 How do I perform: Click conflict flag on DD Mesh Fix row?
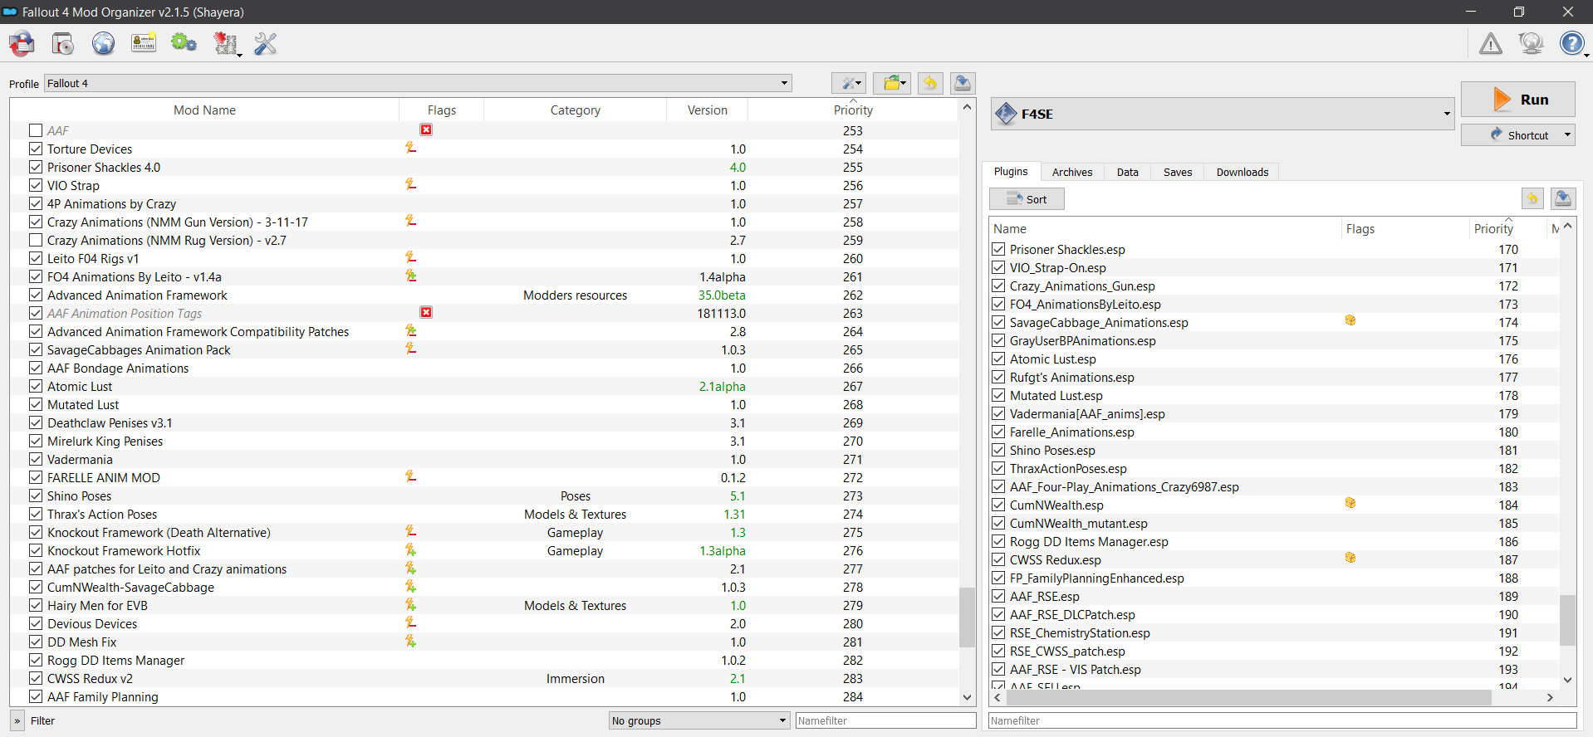coord(410,641)
